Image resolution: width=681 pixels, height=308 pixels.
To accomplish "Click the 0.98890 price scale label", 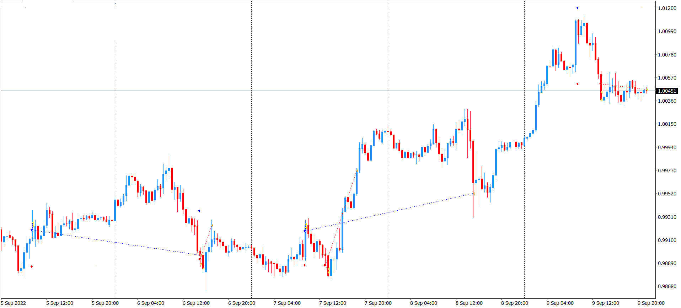I will (x=667, y=263).
